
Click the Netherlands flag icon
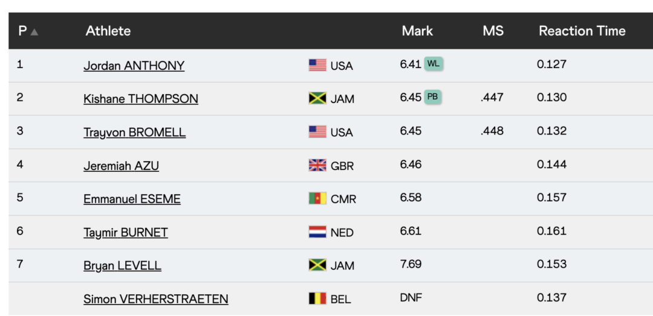click(317, 232)
